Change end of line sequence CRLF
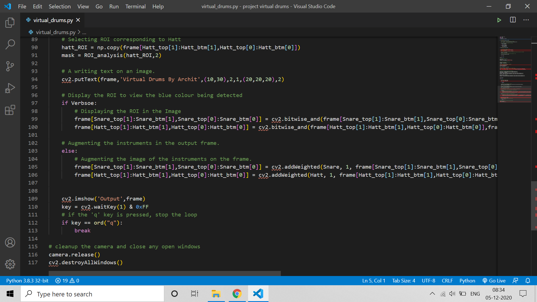 (447, 280)
